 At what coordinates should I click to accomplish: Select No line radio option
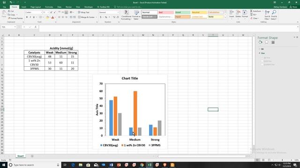click(x=262, y=58)
